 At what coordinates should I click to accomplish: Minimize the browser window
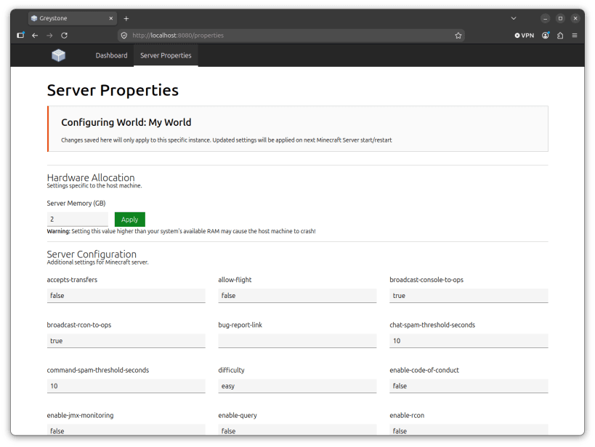[546, 18]
